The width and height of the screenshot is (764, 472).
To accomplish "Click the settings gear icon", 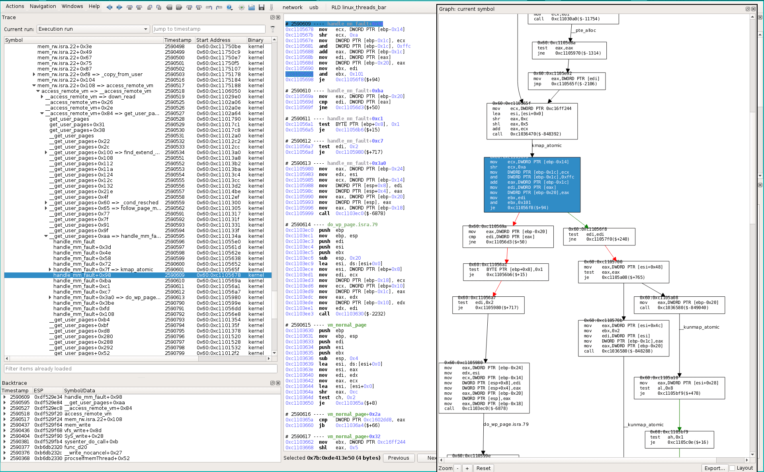I will click(x=240, y=7).
